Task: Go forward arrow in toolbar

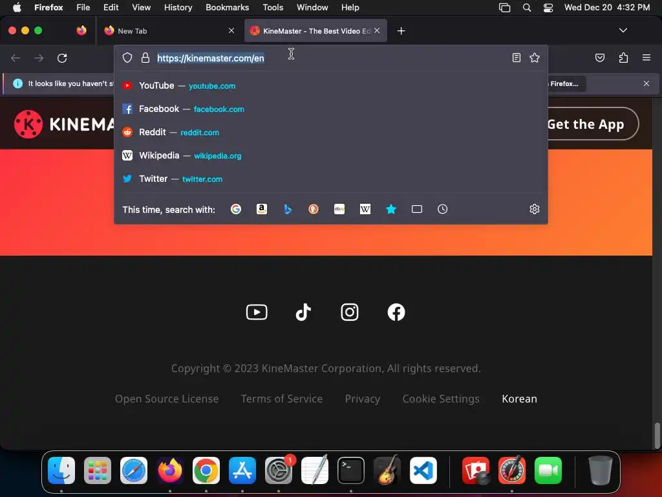Action: click(x=39, y=58)
